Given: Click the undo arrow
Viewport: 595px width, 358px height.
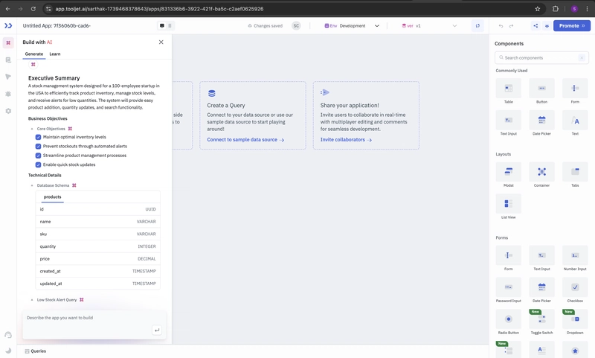Looking at the screenshot, I should pos(501,26).
